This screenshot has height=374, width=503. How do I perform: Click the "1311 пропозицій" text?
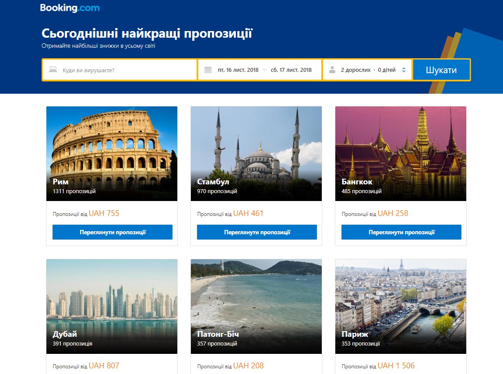point(74,191)
